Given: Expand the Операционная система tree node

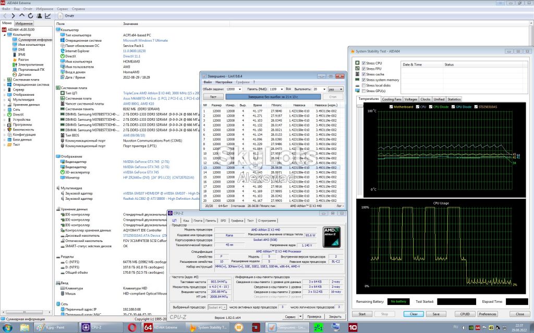Looking at the screenshot, I should 4,85.
